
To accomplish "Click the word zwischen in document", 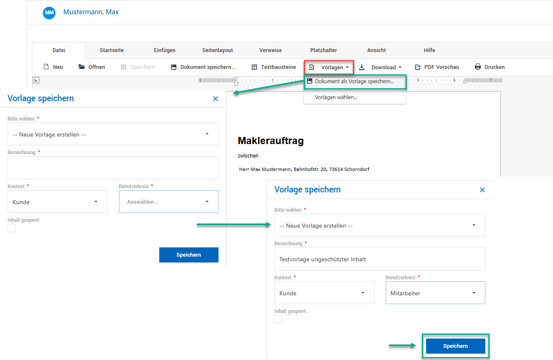I will [248, 156].
